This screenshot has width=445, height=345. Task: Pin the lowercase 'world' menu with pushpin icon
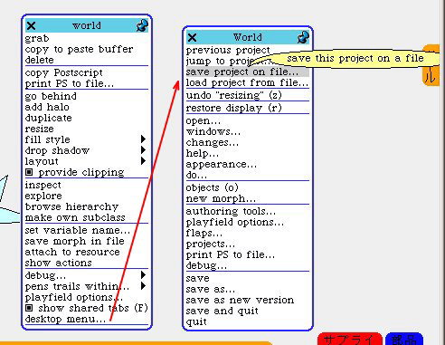[x=142, y=25]
